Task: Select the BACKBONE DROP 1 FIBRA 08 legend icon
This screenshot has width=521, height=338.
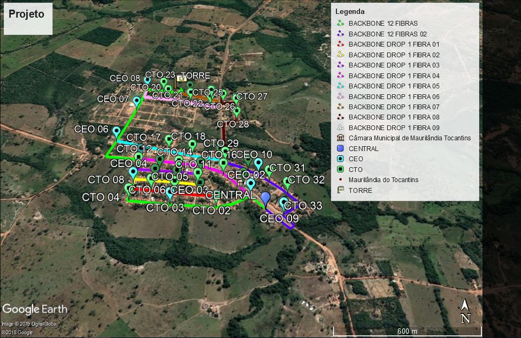Action: point(340,117)
